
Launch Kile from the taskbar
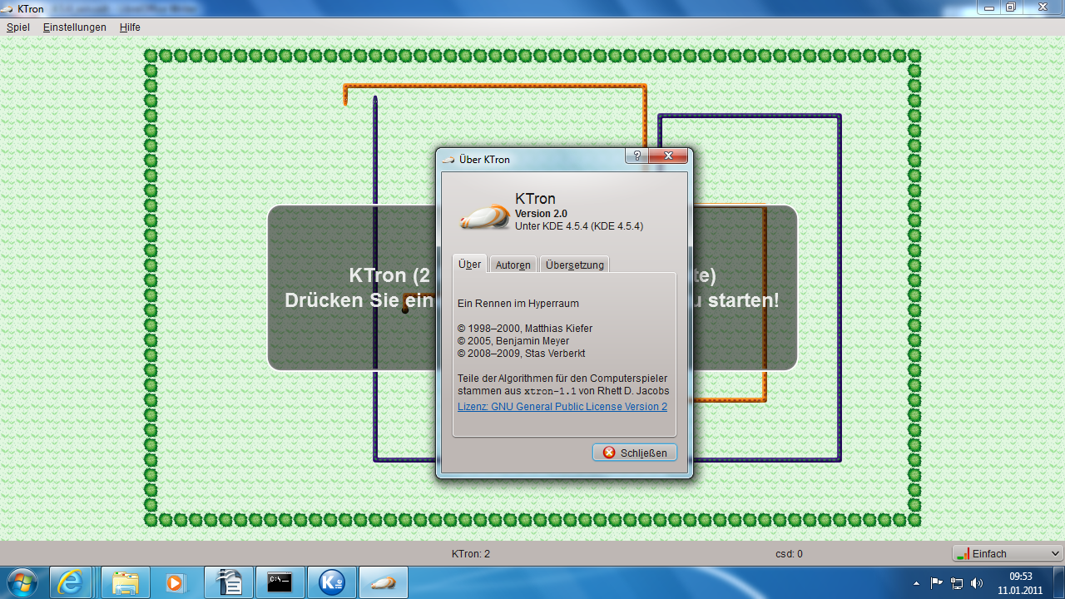[332, 582]
